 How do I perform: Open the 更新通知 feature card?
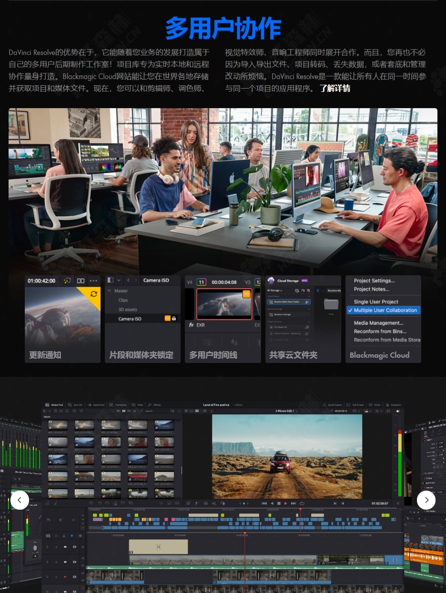tap(62, 319)
